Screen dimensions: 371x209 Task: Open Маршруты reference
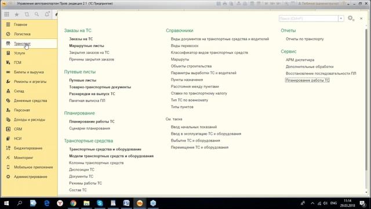click(180, 59)
